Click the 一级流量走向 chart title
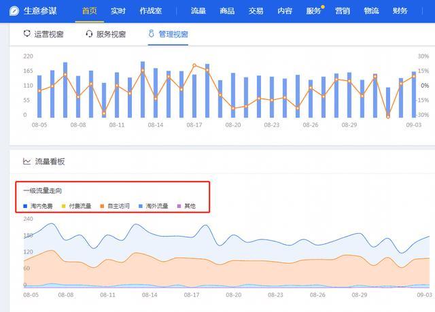The width and height of the screenshot is (435, 312). [x=42, y=191]
